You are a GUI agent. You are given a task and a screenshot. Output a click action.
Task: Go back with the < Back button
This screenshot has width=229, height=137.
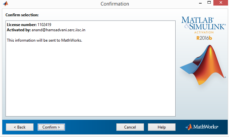[20, 127]
